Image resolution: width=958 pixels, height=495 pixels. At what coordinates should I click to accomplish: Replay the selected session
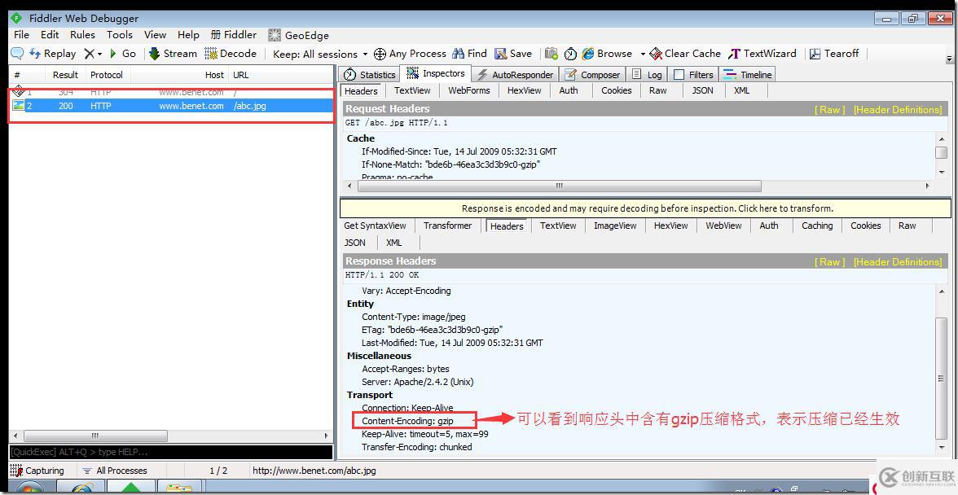[53, 54]
